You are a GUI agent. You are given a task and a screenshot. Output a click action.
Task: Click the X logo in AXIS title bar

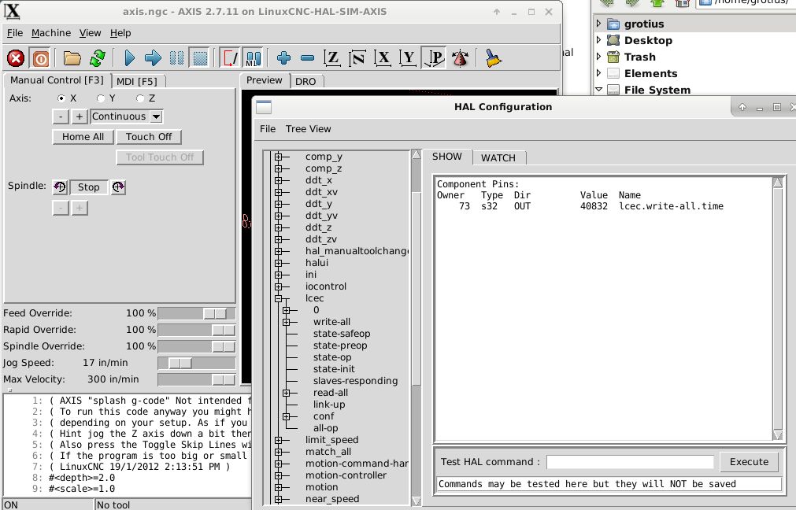coord(12,11)
